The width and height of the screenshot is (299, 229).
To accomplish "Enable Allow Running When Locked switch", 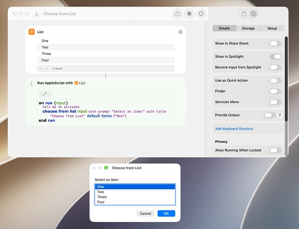I will [x=275, y=150].
